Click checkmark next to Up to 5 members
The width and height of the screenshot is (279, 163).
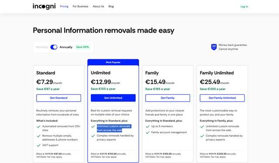[147, 126]
